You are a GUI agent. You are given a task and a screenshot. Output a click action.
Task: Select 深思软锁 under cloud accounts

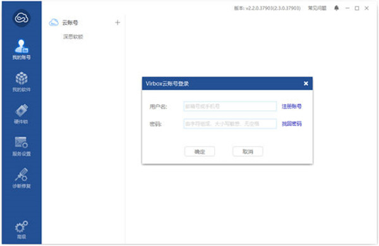73,37
